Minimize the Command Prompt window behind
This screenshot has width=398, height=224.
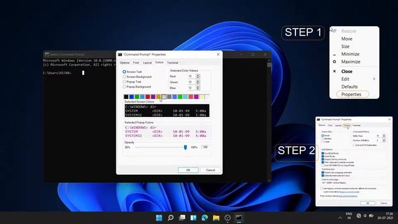point(241,54)
